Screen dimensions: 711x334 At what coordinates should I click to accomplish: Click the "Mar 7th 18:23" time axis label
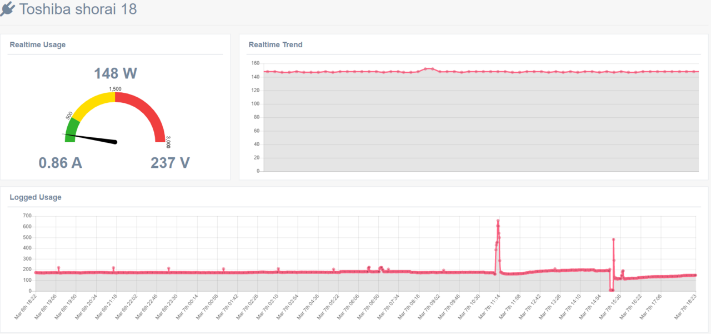[687, 307]
